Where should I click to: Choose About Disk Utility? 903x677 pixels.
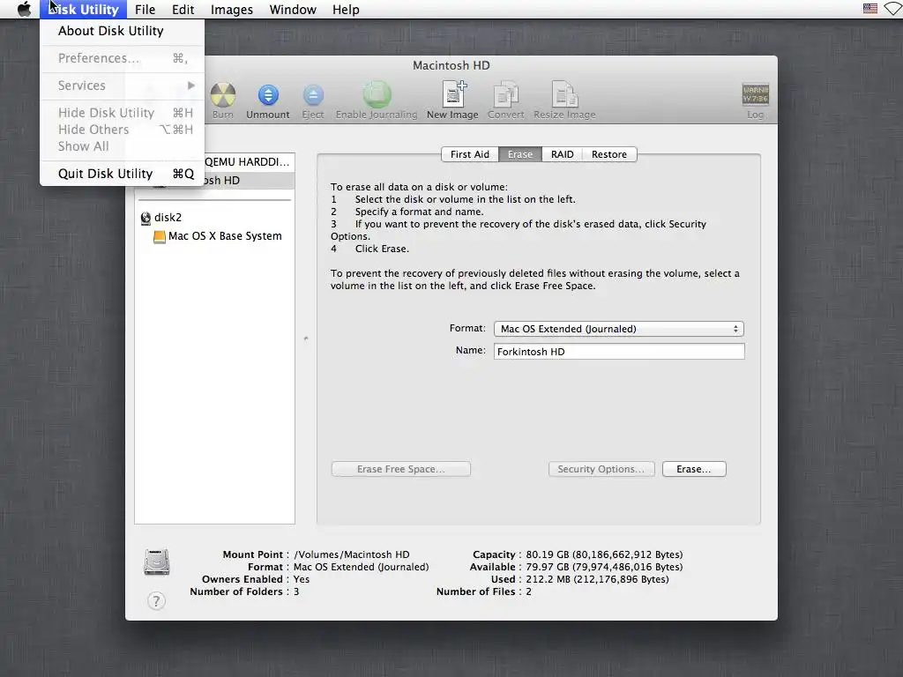[x=122, y=31]
